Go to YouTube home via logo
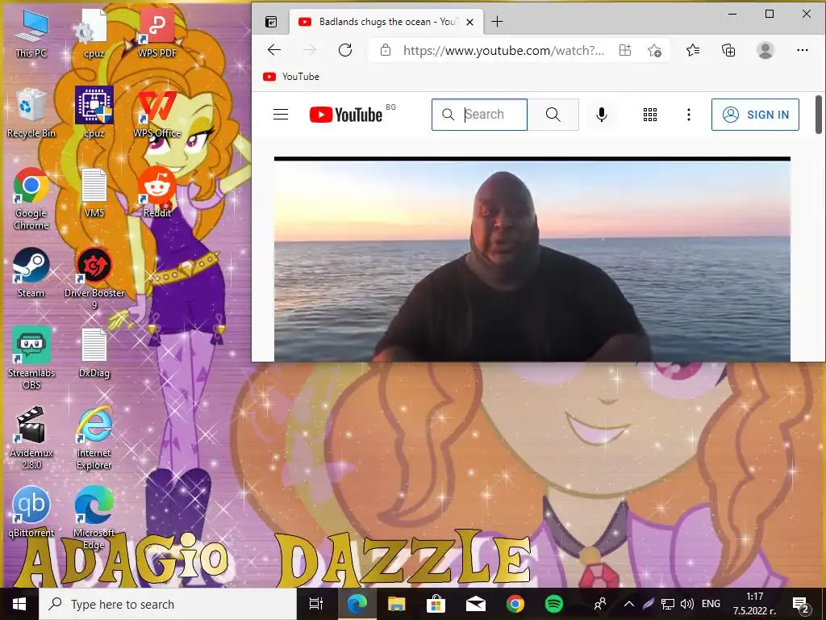 [345, 115]
